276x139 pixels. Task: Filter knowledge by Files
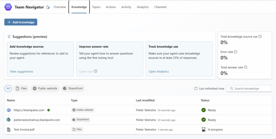click(21, 89)
